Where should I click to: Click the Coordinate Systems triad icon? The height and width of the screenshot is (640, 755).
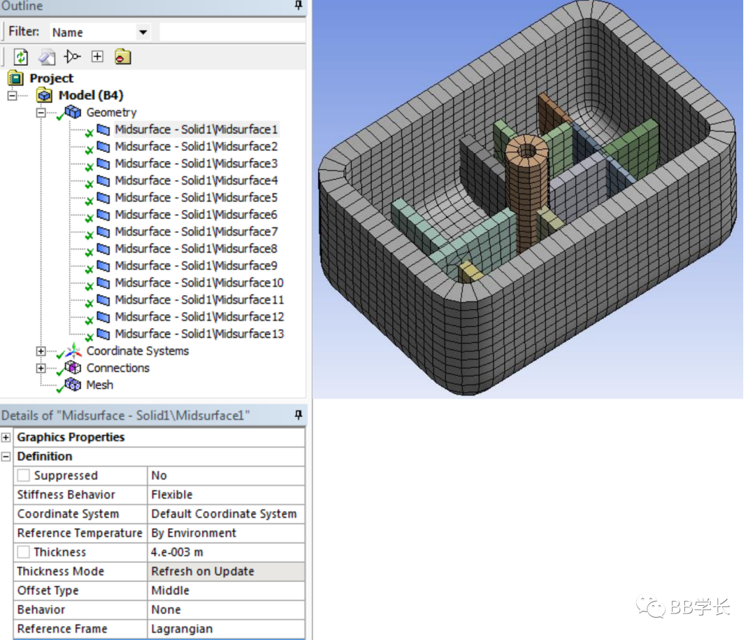(x=73, y=351)
